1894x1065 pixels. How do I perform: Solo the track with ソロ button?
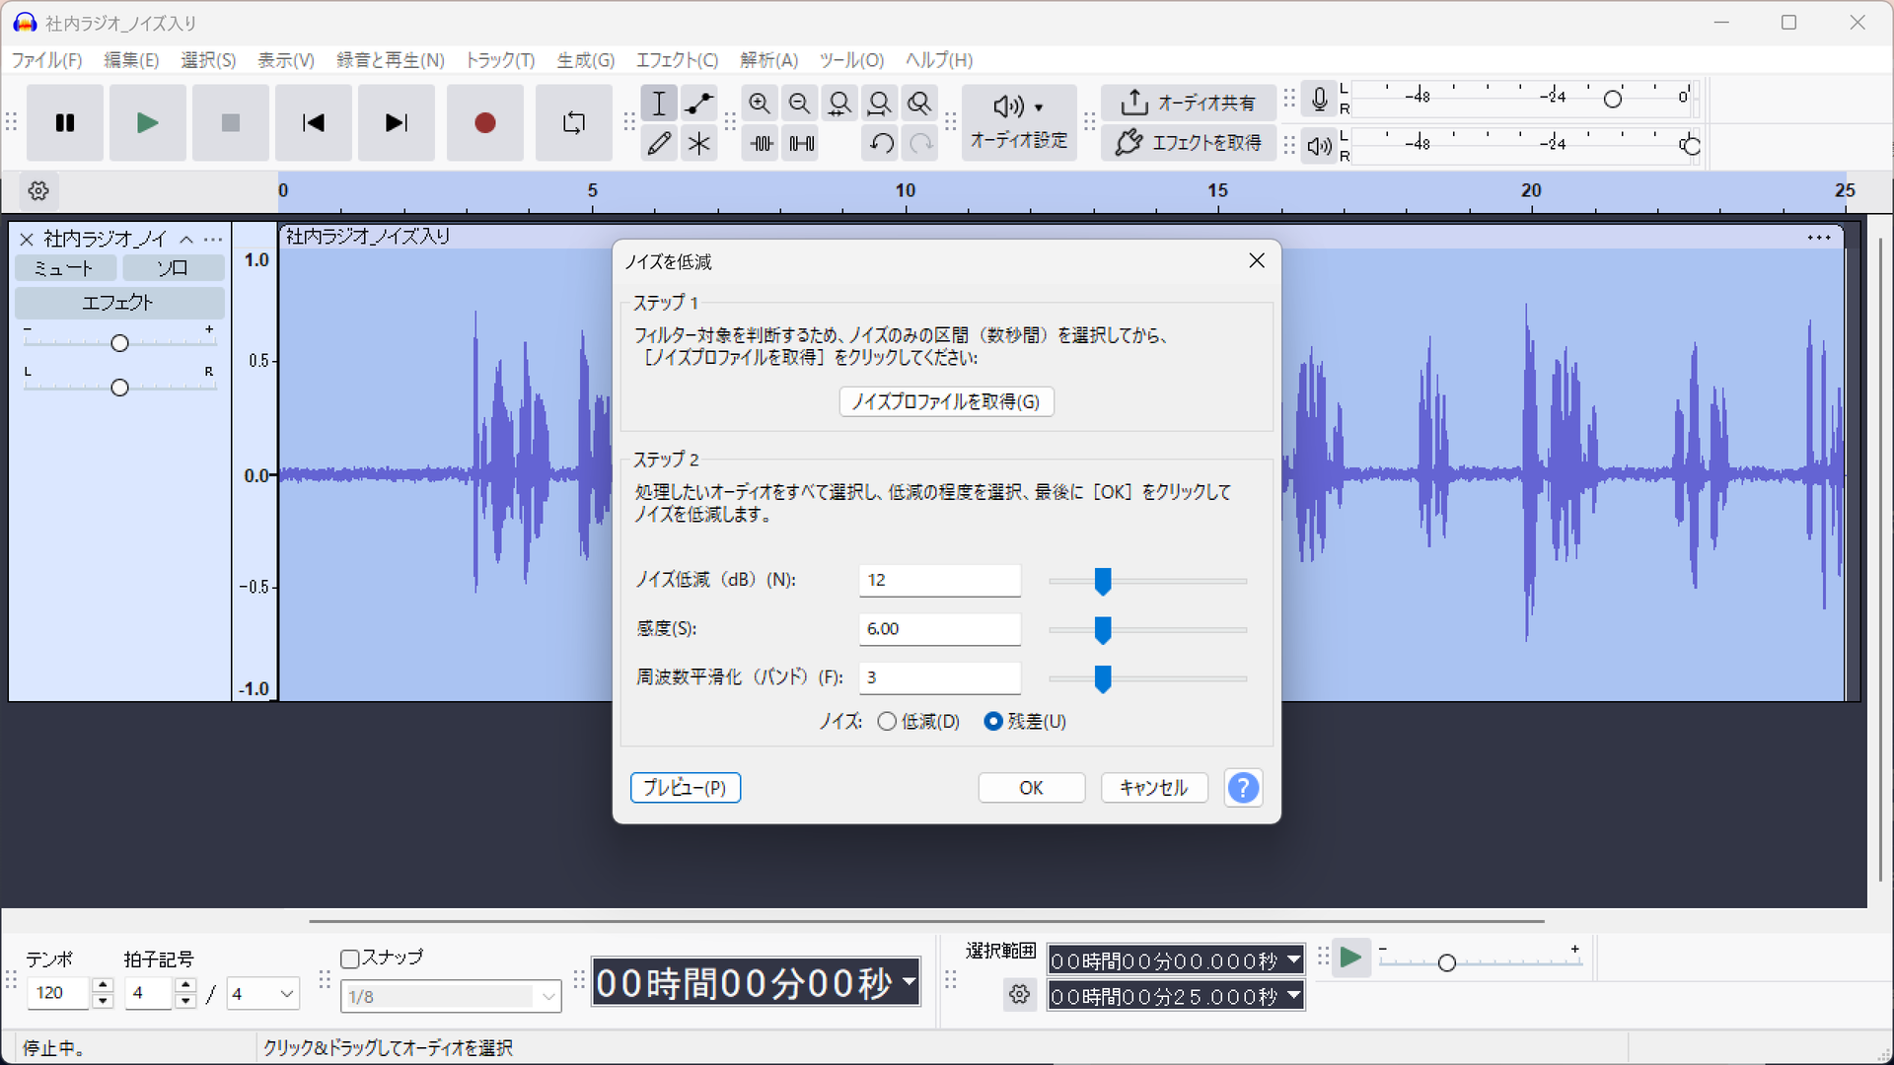coord(173,268)
